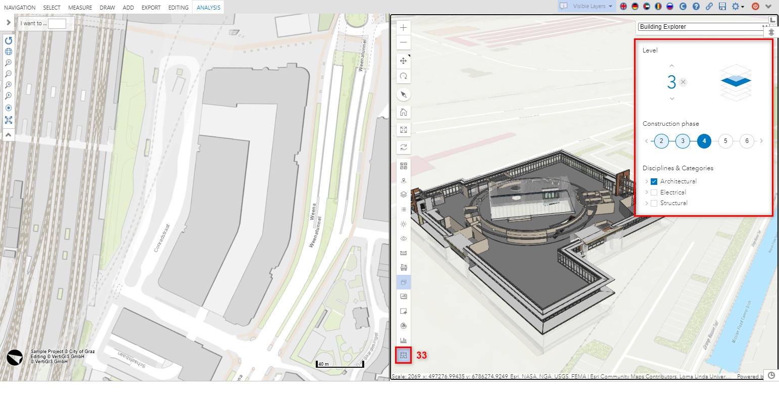Select construction phase 5
Viewport: 779px width, 393px height.
(x=725, y=141)
